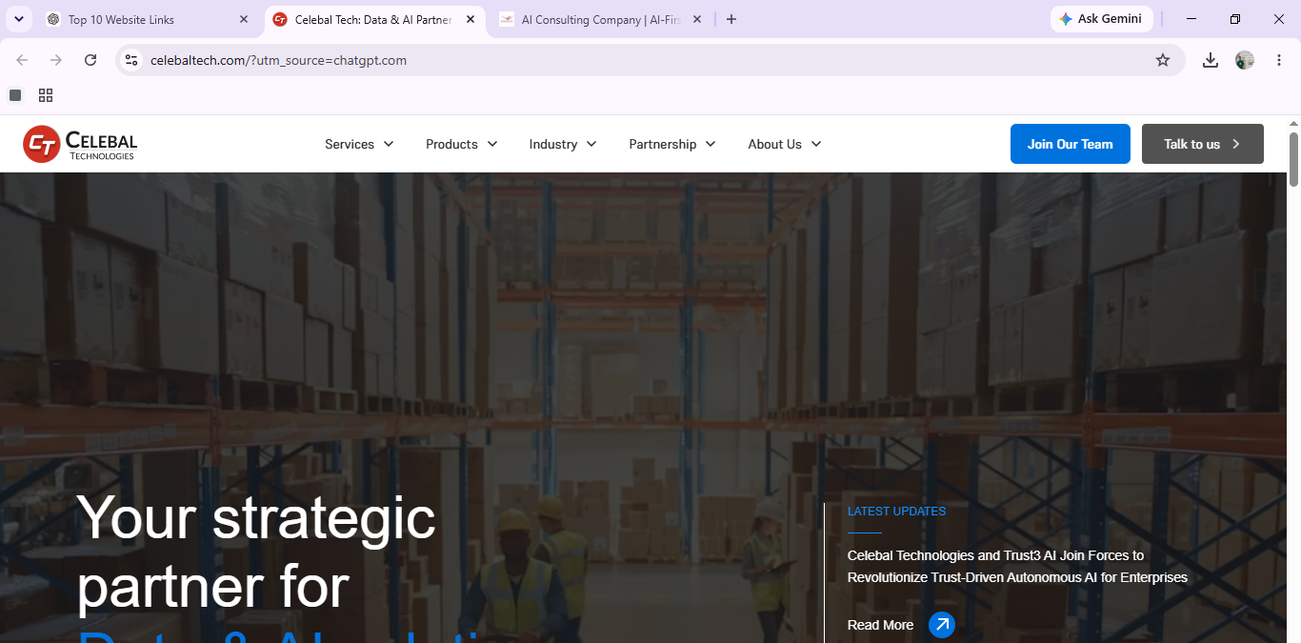Open the downloads icon
The image size is (1301, 643).
[1211, 60]
